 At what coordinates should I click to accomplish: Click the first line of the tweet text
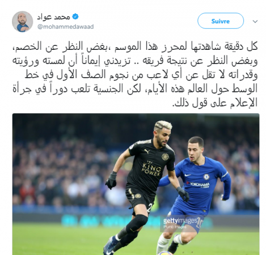point(136,46)
